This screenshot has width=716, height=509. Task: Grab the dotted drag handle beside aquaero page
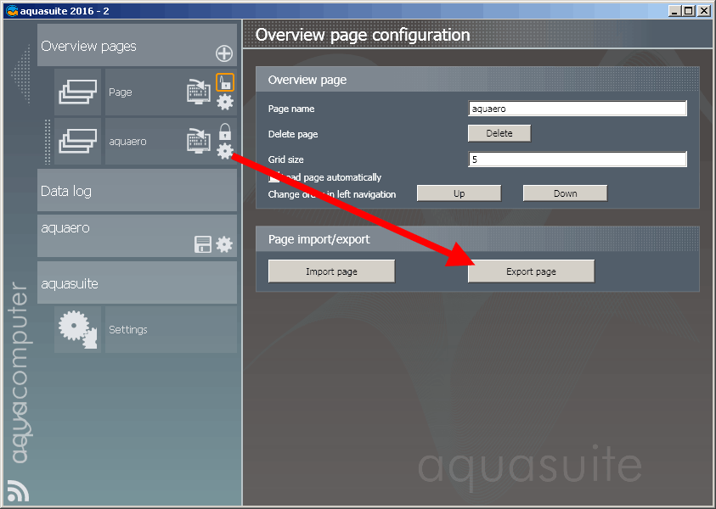pyautogui.click(x=47, y=142)
